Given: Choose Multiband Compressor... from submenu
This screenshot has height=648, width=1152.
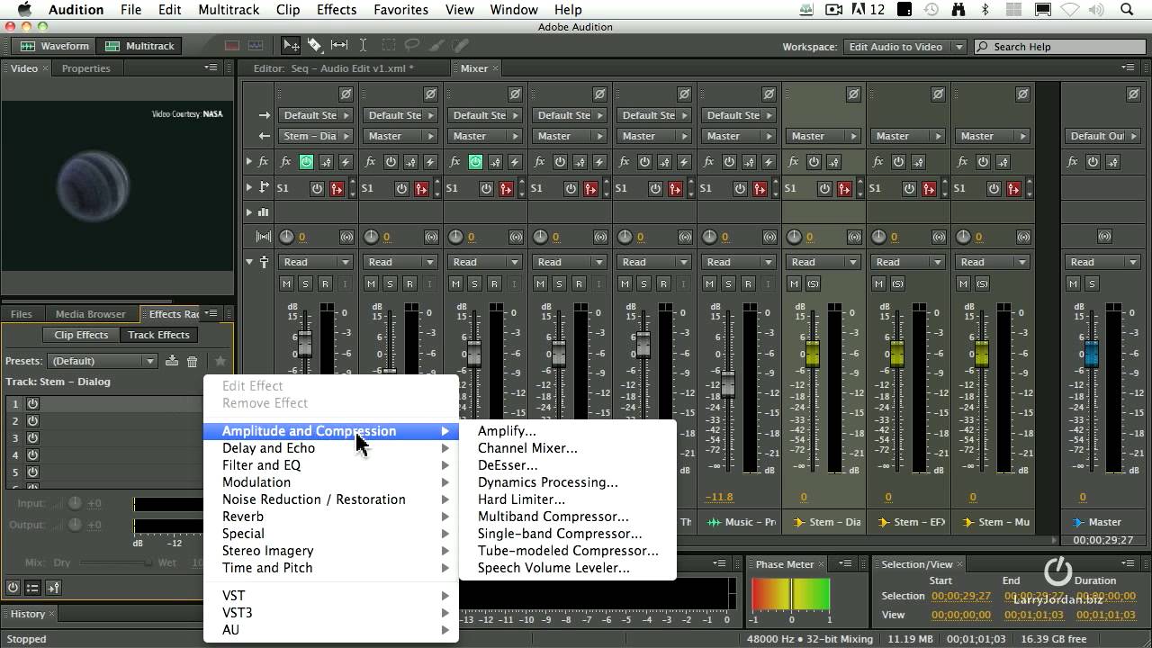Looking at the screenshot, I should pyautogui.click(x=567, y=517).
